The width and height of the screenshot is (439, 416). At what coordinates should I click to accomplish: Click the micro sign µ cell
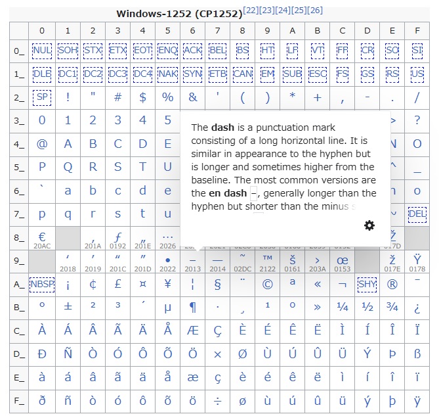coord(168,308)
